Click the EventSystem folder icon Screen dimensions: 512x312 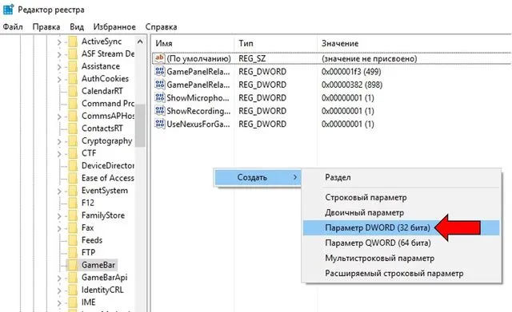click(73, 191)
